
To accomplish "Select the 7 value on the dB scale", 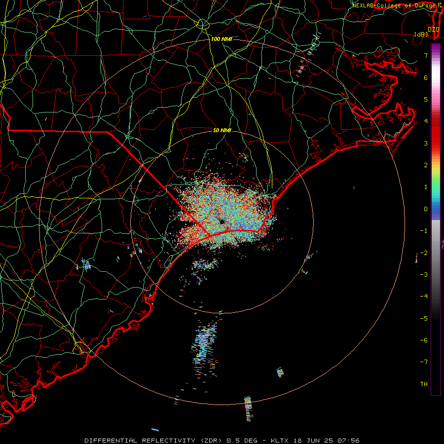I will [426, 55].
